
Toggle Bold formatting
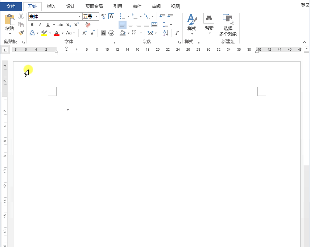point(32,25)
